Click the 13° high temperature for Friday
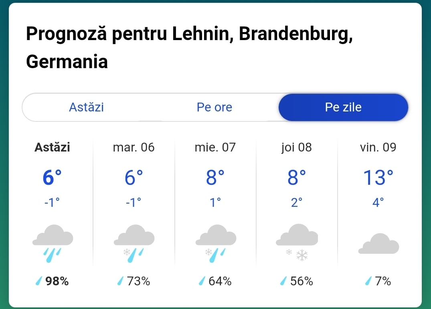This screenshot has height=309, width=431. click(x=378, y=178)
